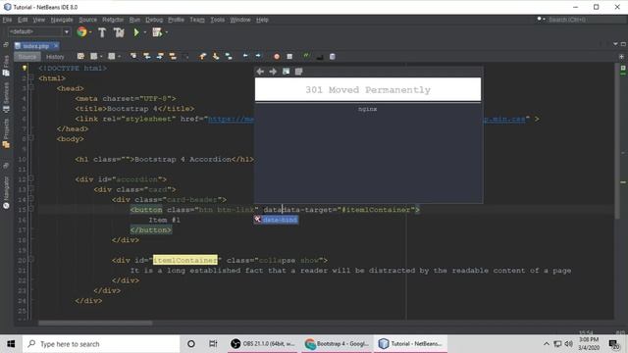Click the shift line right arrow icon
This screenshot has height=353, width=628.
(258, 56)
